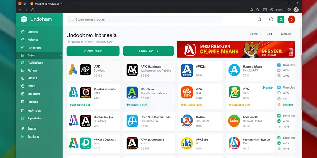Click the green star rating under second-row first card
317x158 pixels.
(80, 105)
